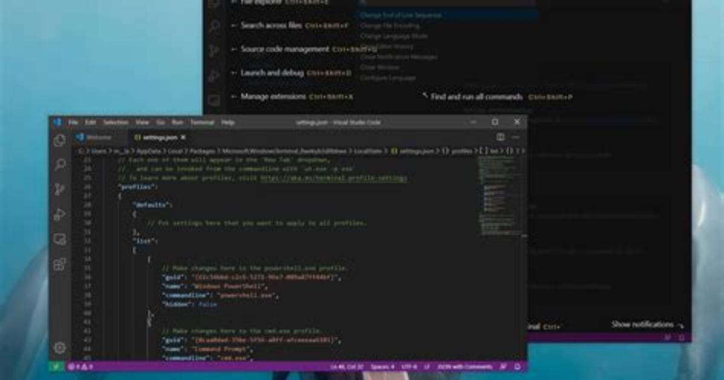Open the Go menu
Viewport: 724px width, 380px height.
160,122
